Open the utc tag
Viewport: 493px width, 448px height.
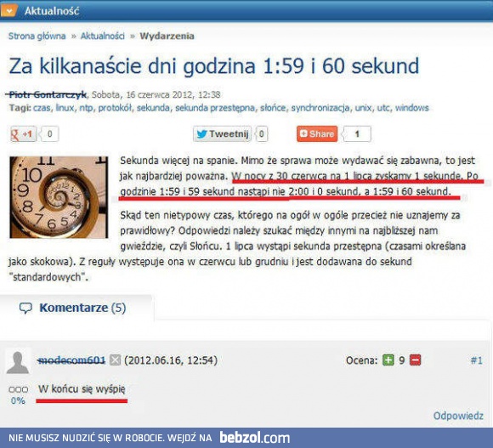pos(383,108)
